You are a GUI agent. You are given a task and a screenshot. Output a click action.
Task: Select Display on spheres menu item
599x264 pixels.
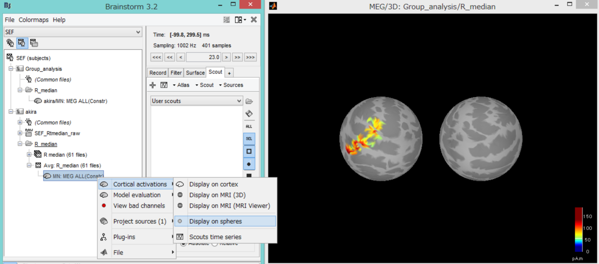(x=215, y=221)
